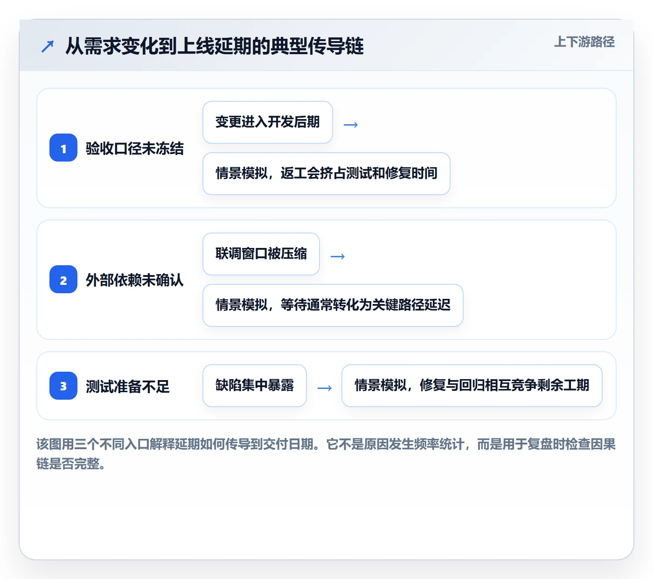This screenshot has width=653, height=579.
Task: Select the 验收口径未冻结 label
Action: 135,148
